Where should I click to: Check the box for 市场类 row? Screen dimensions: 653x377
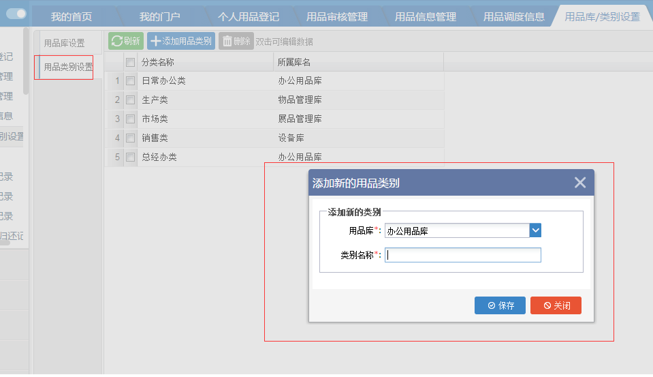click(x=130, y=119)
